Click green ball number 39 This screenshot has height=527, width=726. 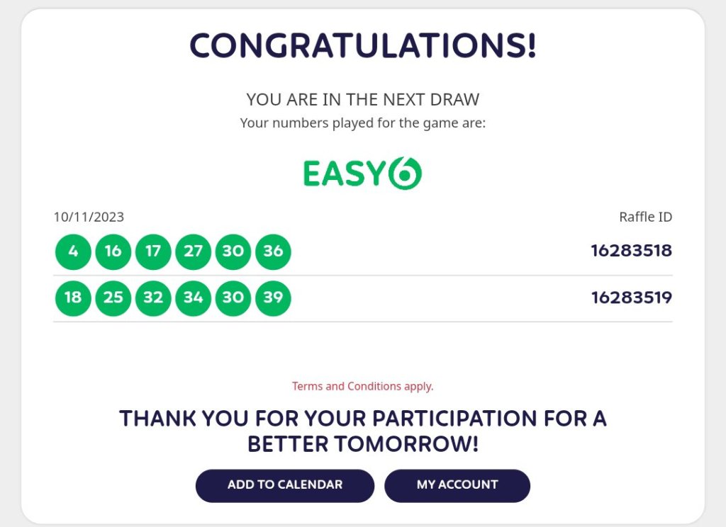tap(273, 298)
